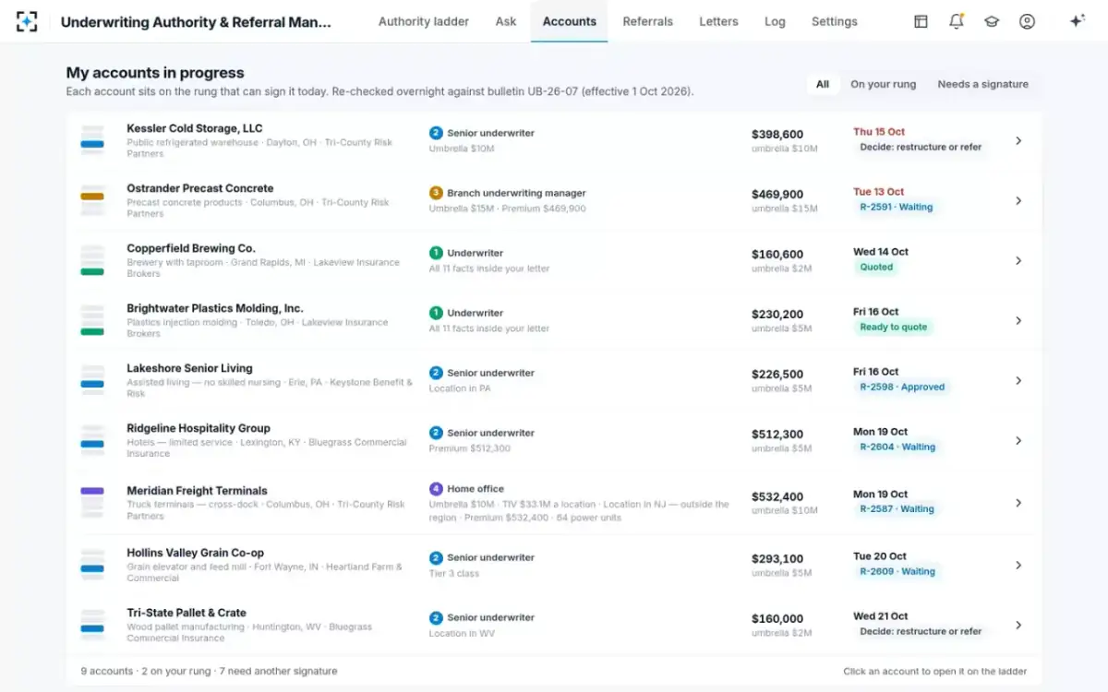Filter to Needs a signature

pyautogui.click(x=982, y=84)
